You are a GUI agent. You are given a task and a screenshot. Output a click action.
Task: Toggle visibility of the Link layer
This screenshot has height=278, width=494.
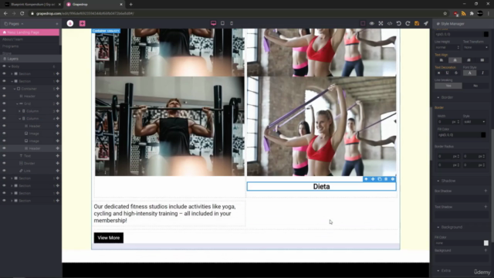(4, 171)
